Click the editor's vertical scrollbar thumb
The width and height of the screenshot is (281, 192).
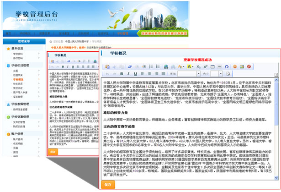[276, 104]
